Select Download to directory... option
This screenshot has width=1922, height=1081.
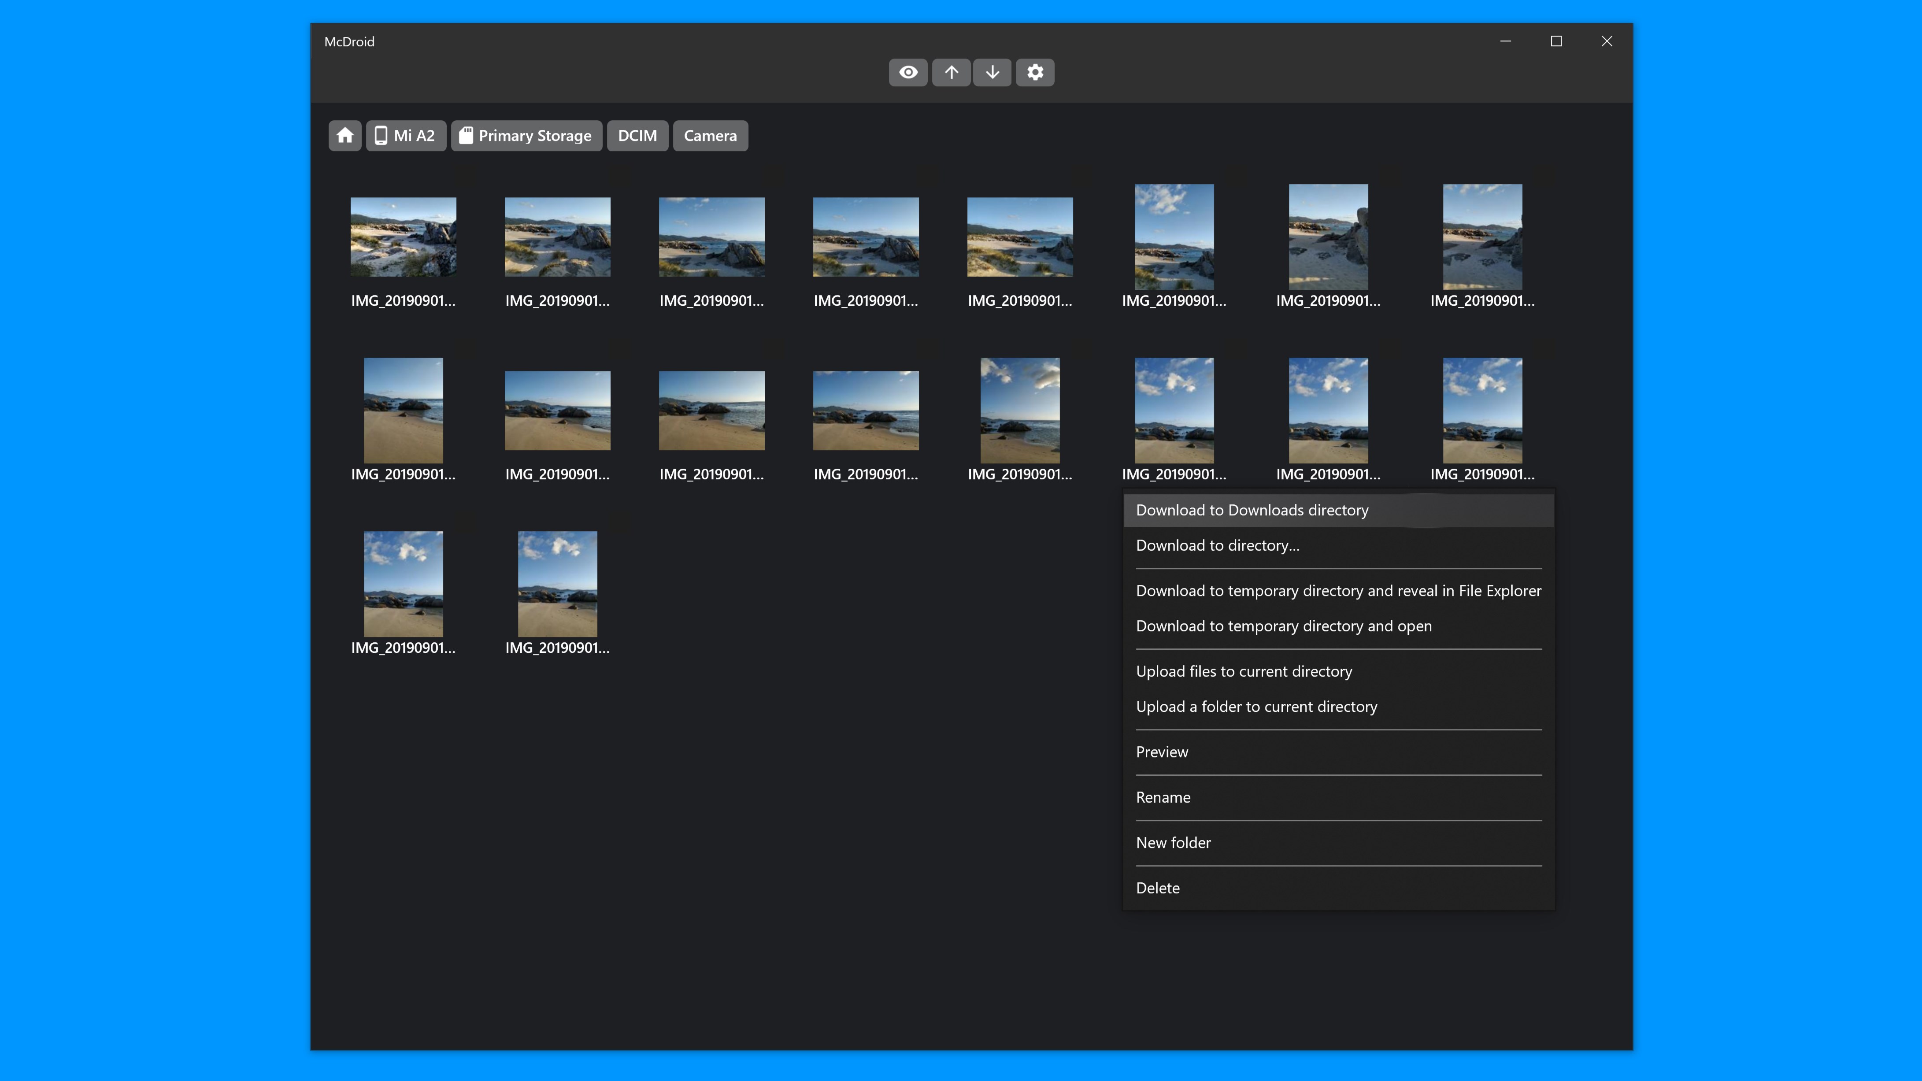click(1218, 545)
